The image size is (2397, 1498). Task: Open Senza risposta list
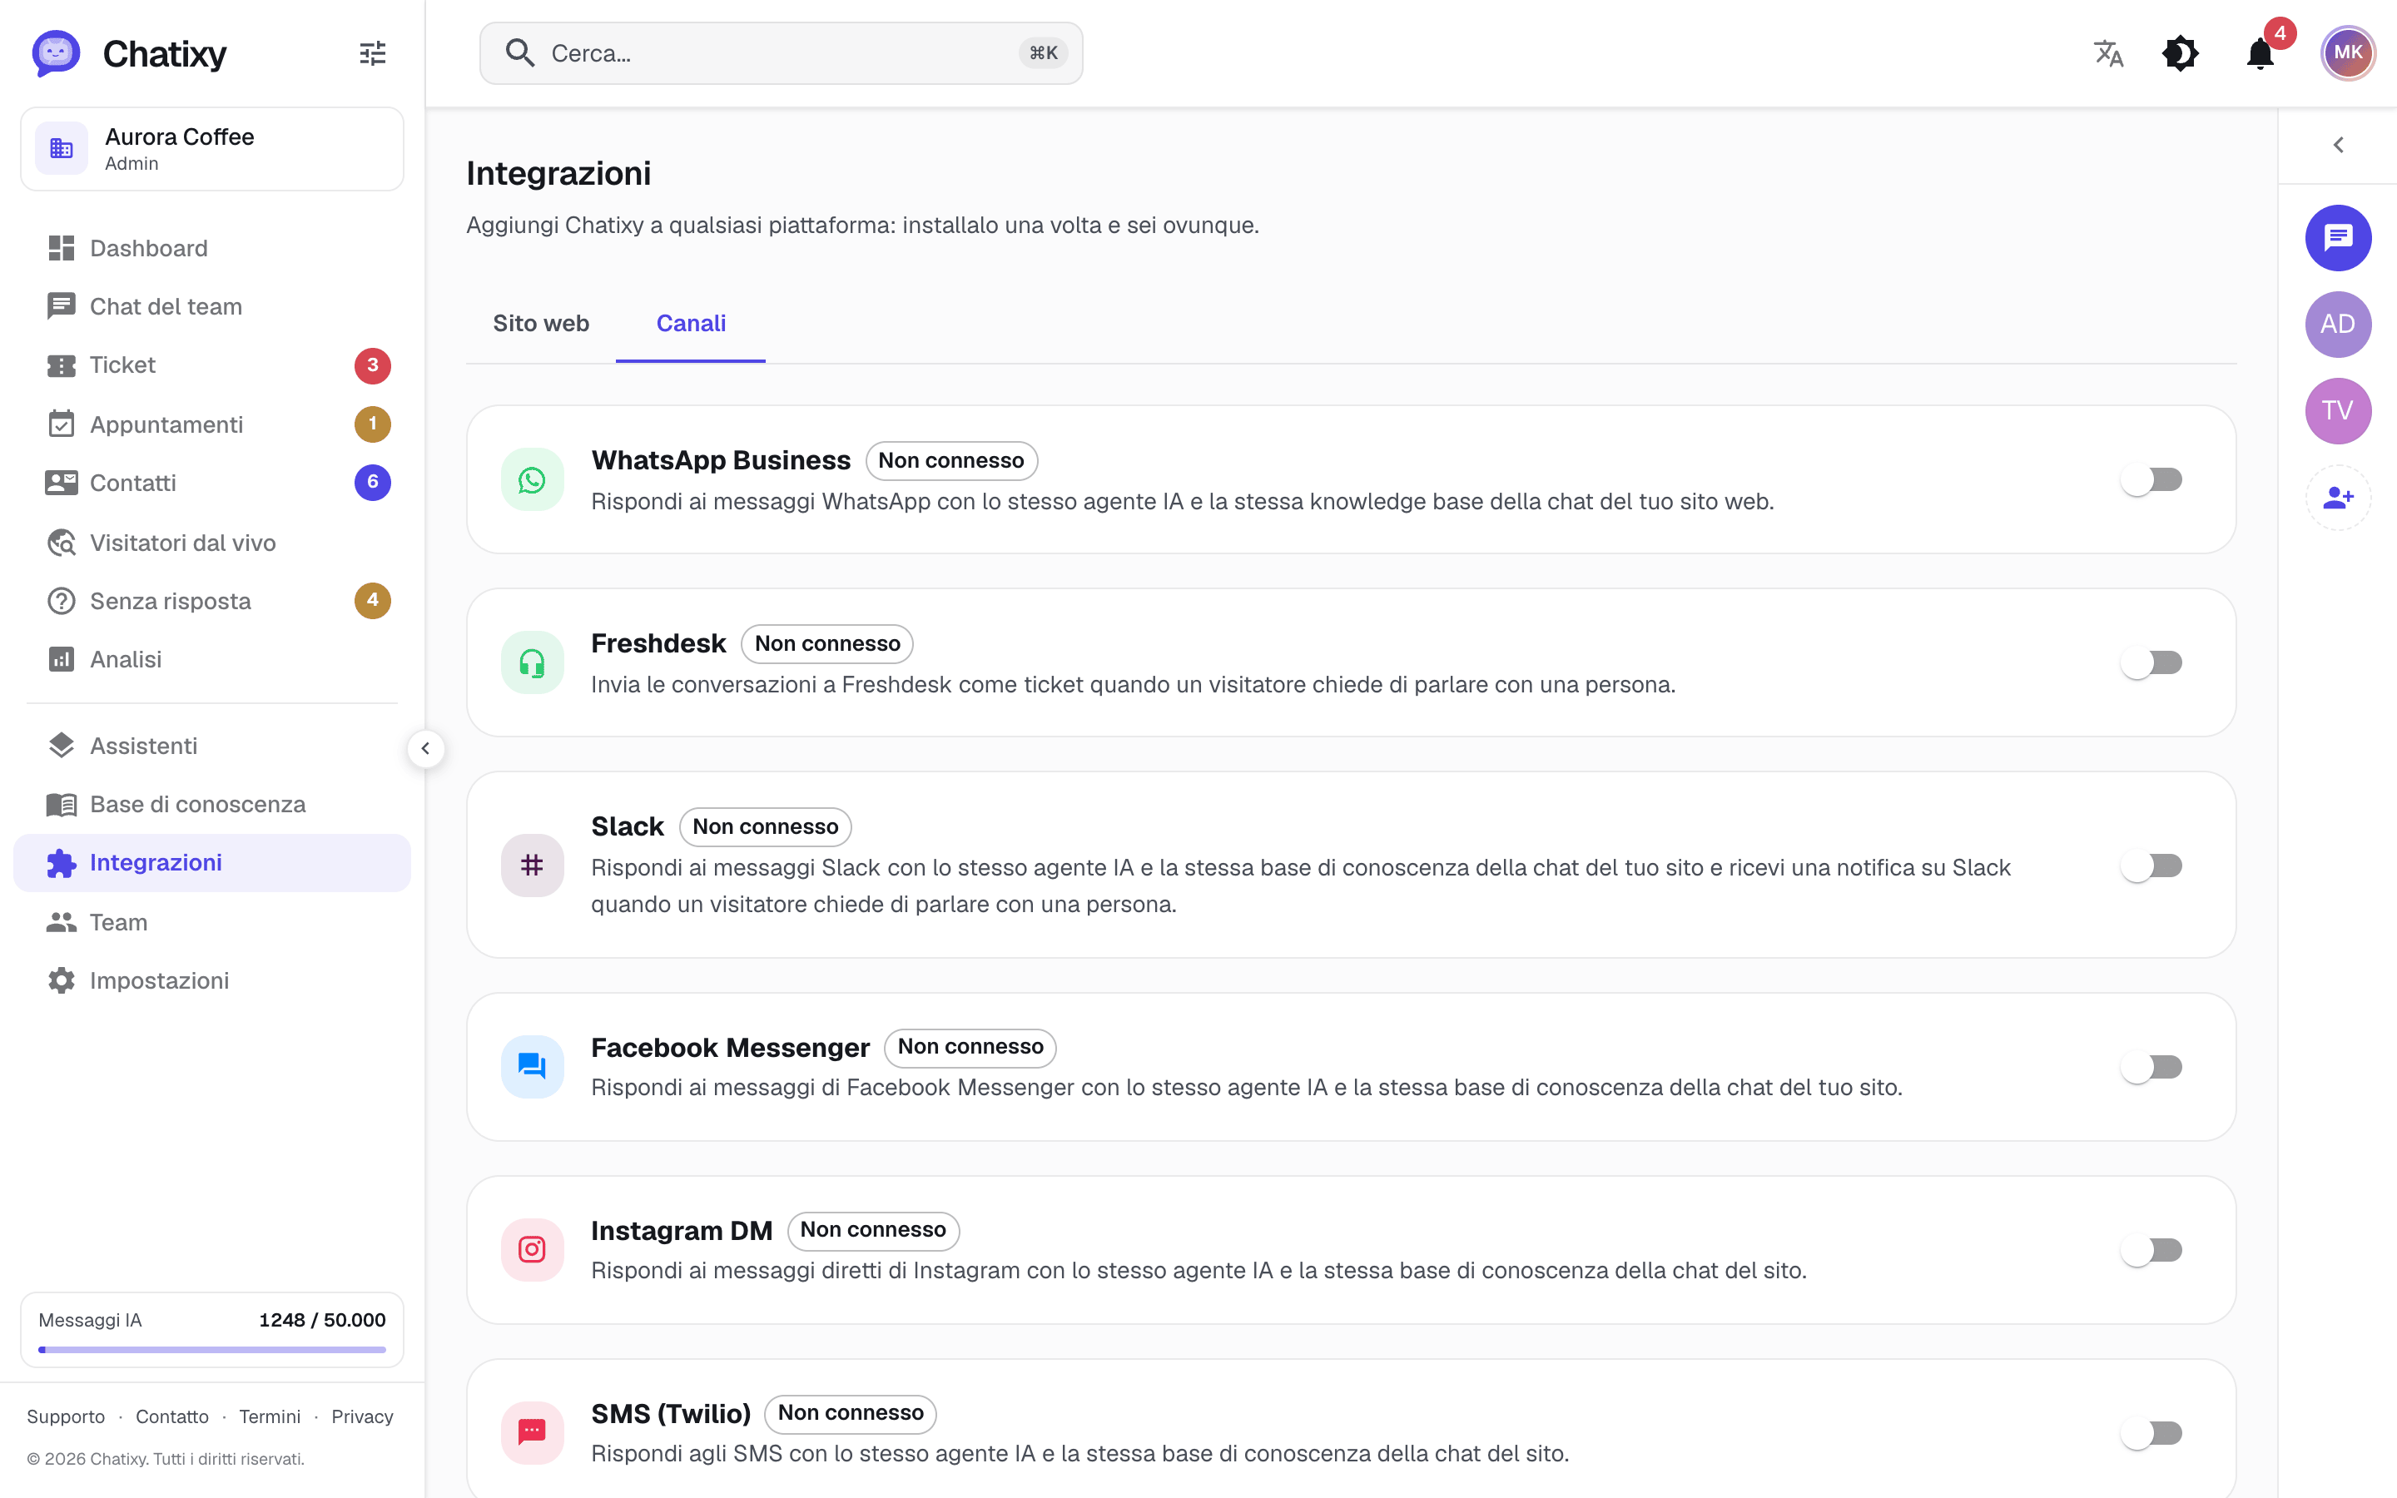click(212, 600)
